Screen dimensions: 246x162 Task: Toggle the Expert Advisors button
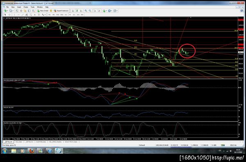click(x=61, y=11)
